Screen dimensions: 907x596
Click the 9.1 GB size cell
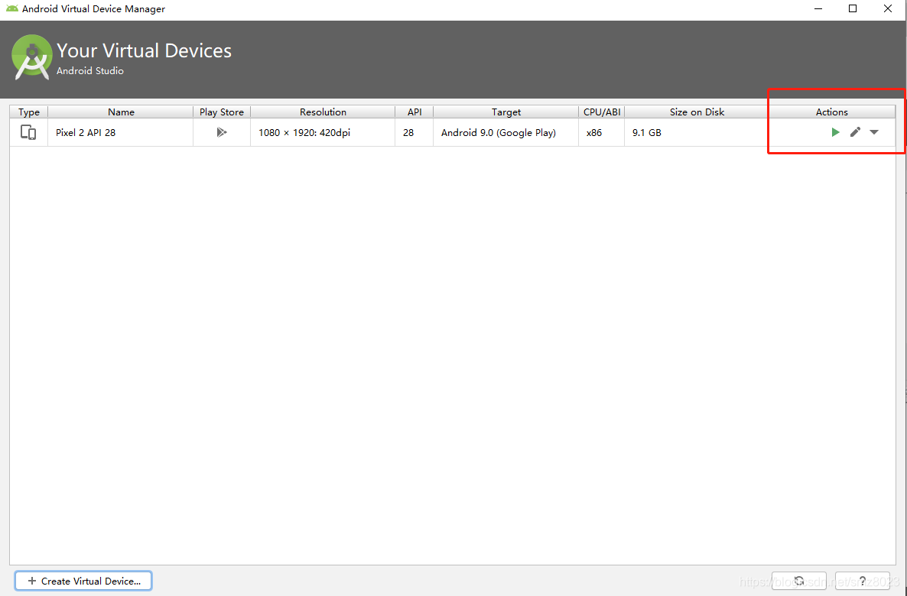pos(697,132)
